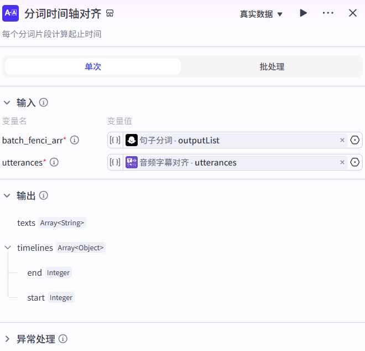This screenshot has height=351, width=365.
Task: Click the utterances variable name label
Action: click(x=22, y=162)
